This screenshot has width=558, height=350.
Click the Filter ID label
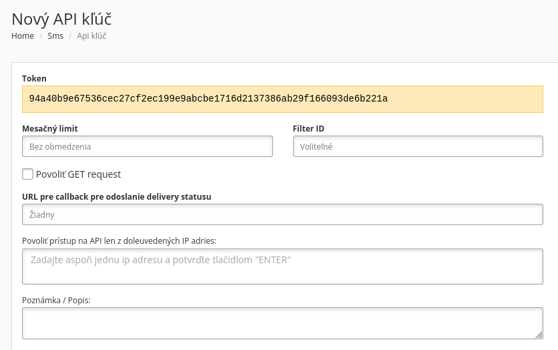pyautogui.click(x=308, y=128)
